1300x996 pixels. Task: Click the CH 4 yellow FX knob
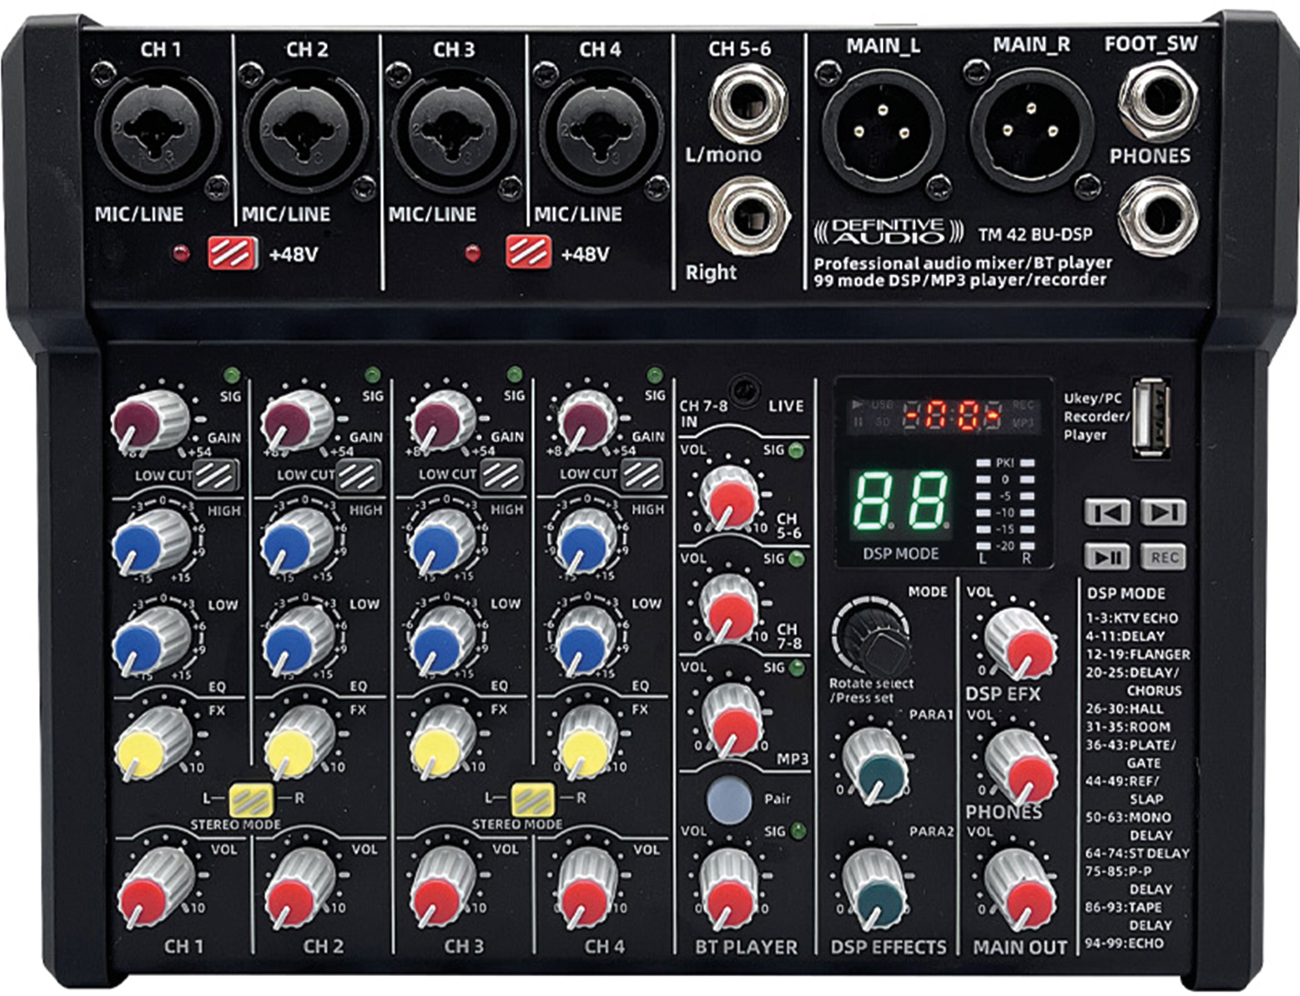click(587, 744)
